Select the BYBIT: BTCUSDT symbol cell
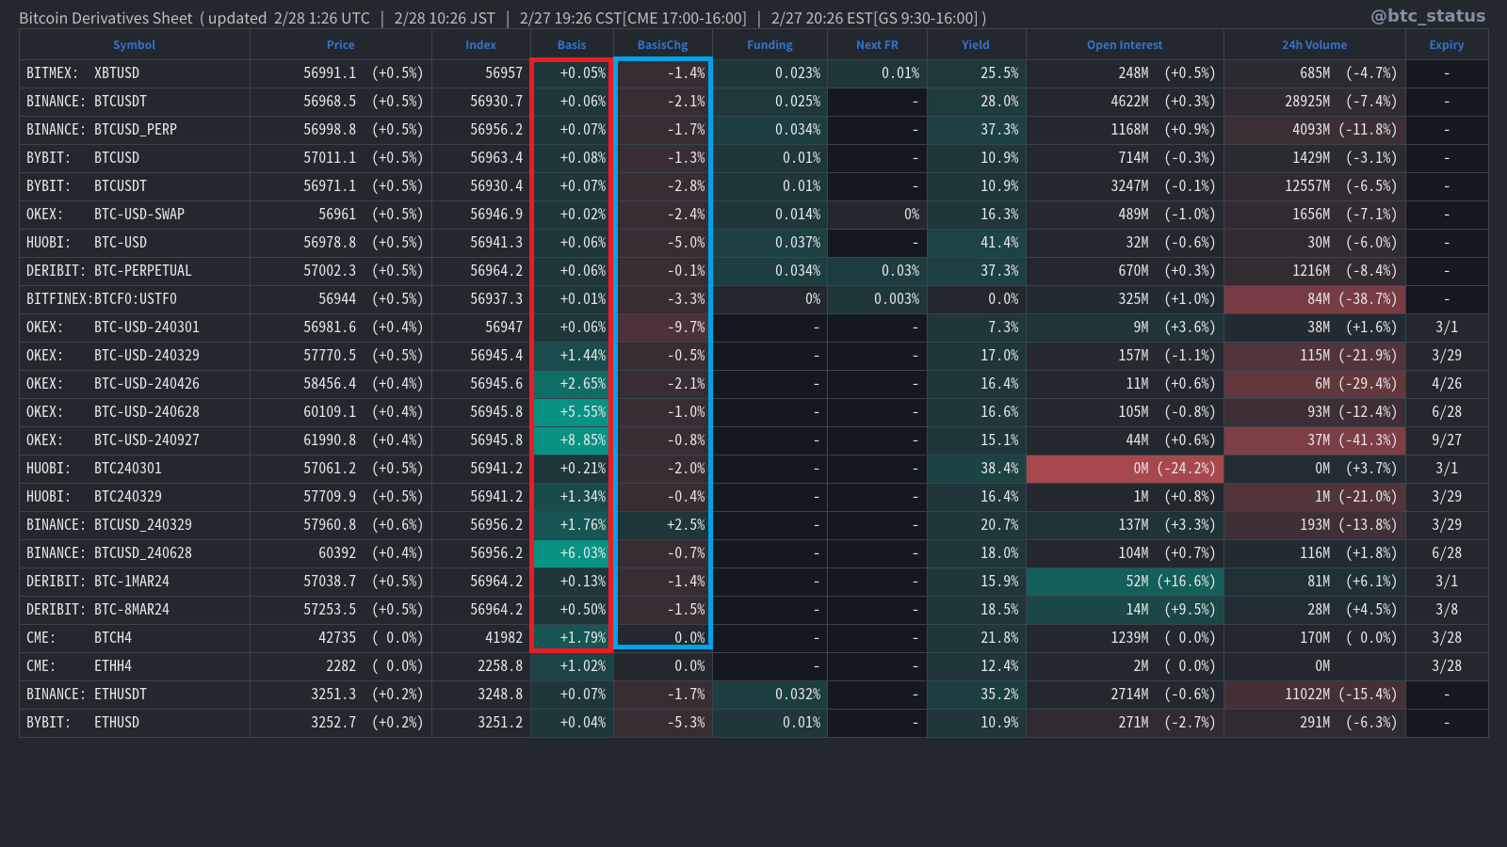Screen dimensions: 1507x847 (x=135, y=186)
